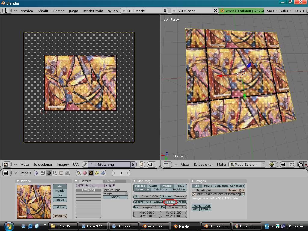Screen dimensions: 308x231
Task: Enable the NegAlpha option
Action: [x=178, y=189]
